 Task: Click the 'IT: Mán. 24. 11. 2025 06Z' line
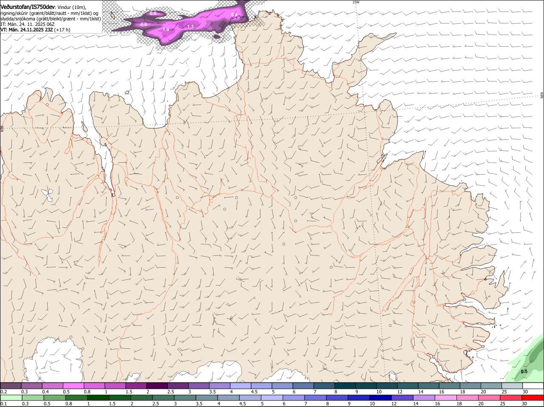27,24
